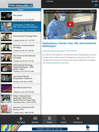Open the Search magnifier icon
This screenshot has width=99, height=132.
[x=64, y=118]
